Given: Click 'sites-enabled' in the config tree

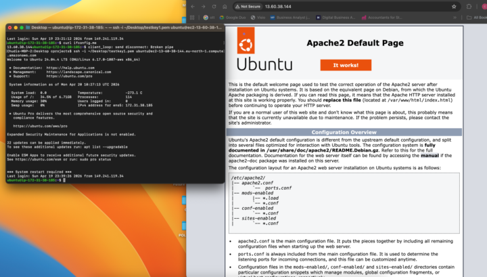Looking at the screenshot, I should click(258, 218).
